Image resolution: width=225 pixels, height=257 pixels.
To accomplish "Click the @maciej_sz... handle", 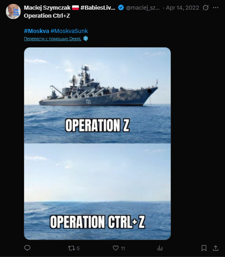I will [142, 8].
